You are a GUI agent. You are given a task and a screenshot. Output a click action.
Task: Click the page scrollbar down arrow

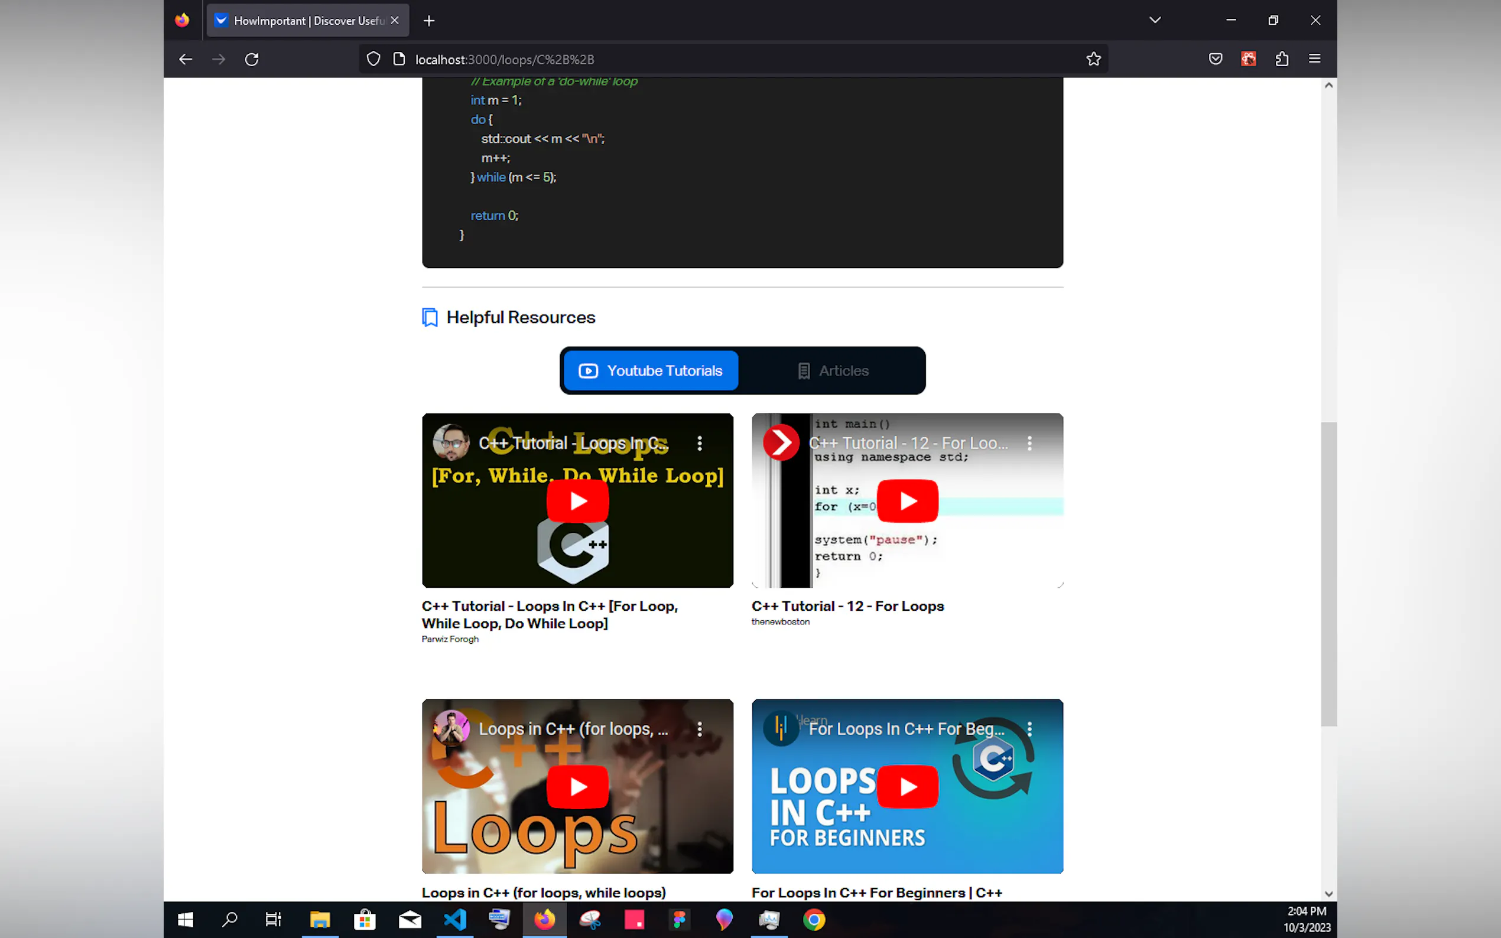pos(1328,893)
